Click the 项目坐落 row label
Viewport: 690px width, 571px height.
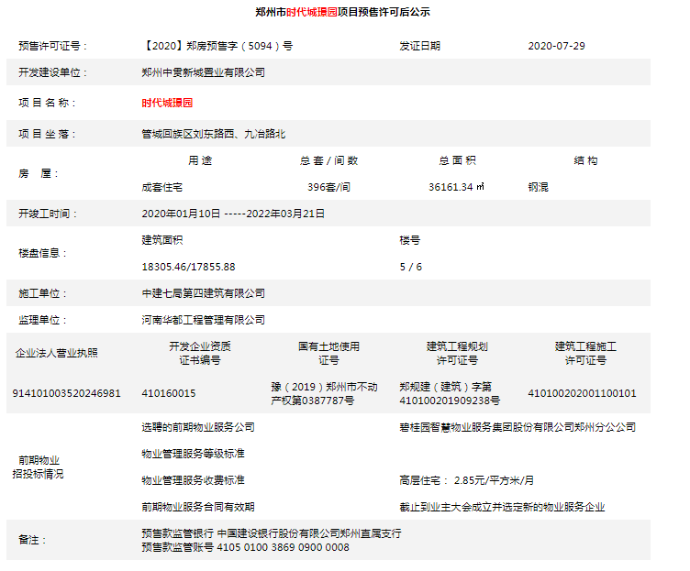point(48,134)
